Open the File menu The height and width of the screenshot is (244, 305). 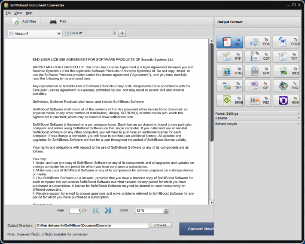pos(8,13)
